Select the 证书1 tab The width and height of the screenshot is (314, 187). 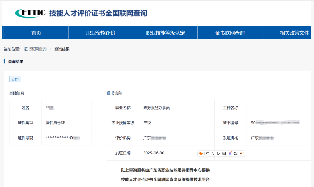point(15,79)
